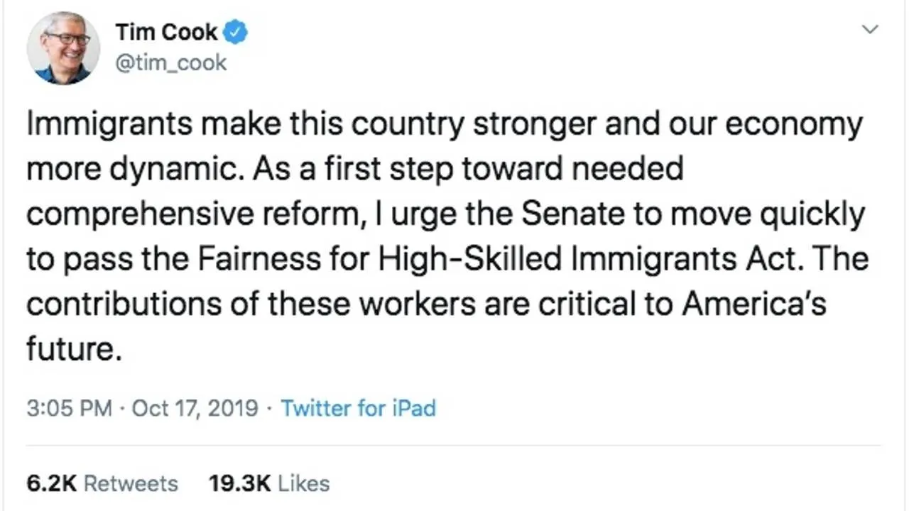Click the word Likes below the tweet

(304, 484)
